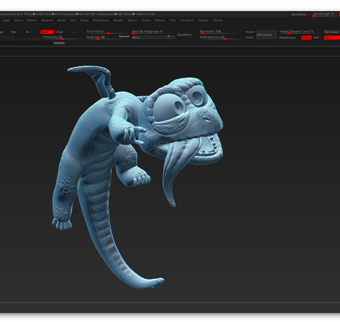Click the QuickSave button

299,14
